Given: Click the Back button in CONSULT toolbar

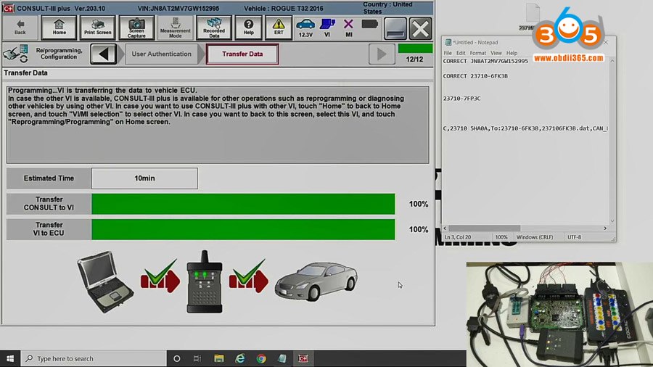Looking at the screenshot, I should point(20,28).
